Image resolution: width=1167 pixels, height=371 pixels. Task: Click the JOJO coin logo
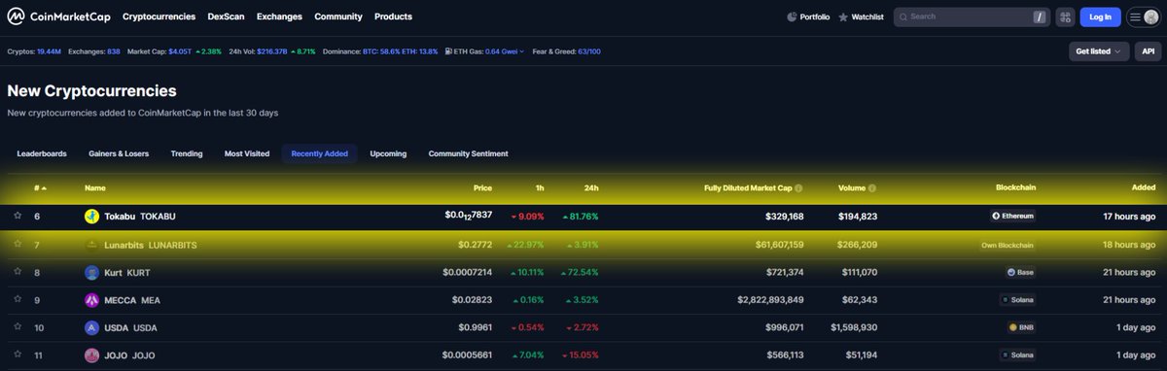point(91,354)
